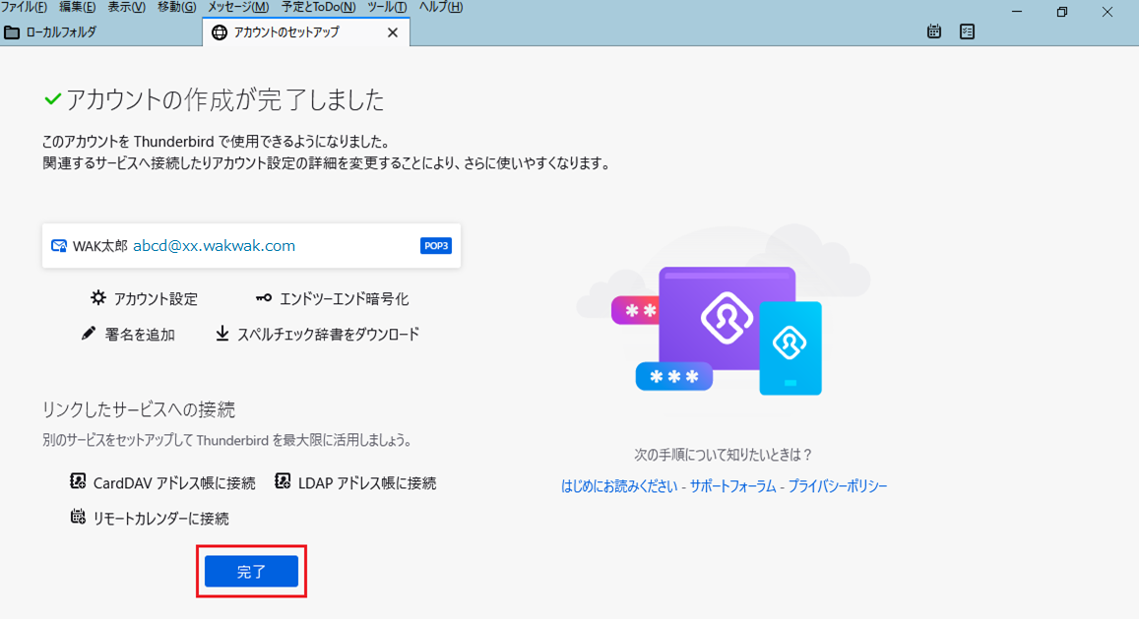
Task: Open アカウント設定 link
Action: pos(156,298)
